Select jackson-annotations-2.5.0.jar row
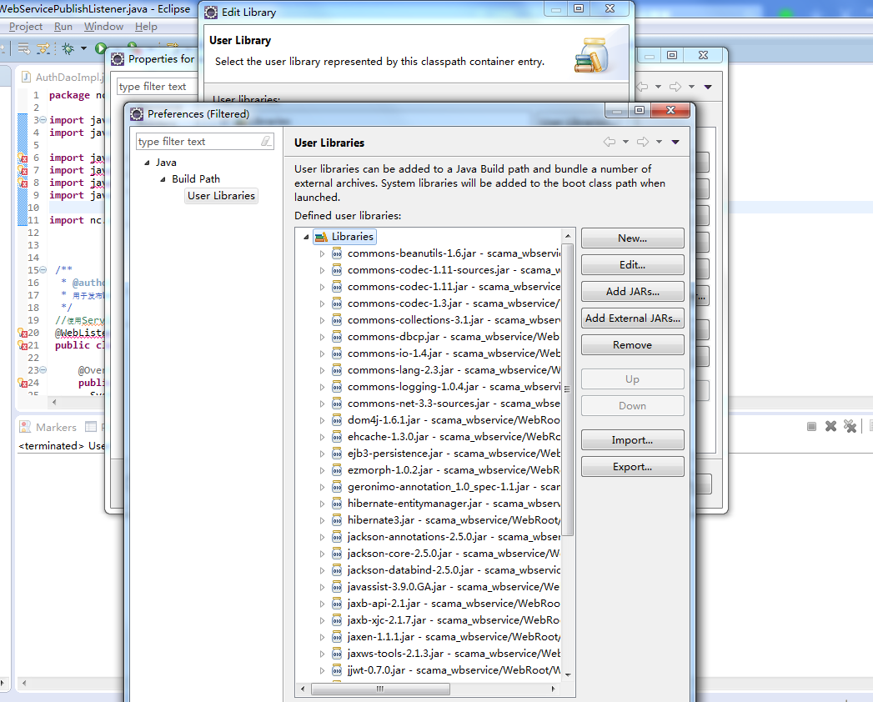This screenshot has height=702, width=873. click(x=454, y=537)
